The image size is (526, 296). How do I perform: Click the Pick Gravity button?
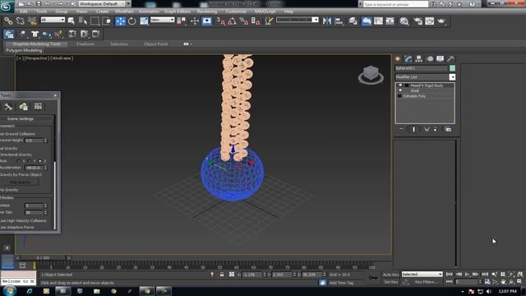(x=20, y=183)
